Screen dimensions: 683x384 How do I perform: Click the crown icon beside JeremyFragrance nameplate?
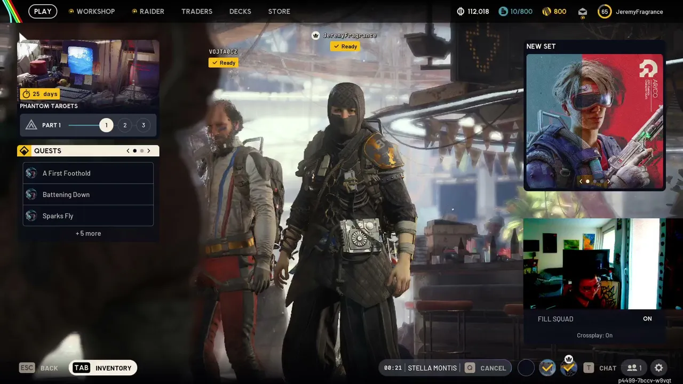tap(315, 35)
